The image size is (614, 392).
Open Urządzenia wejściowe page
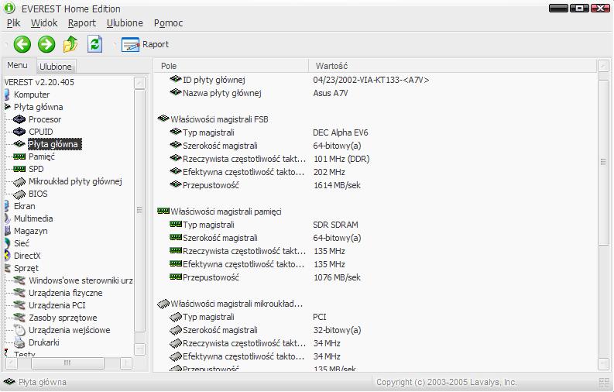click(70, 330)
